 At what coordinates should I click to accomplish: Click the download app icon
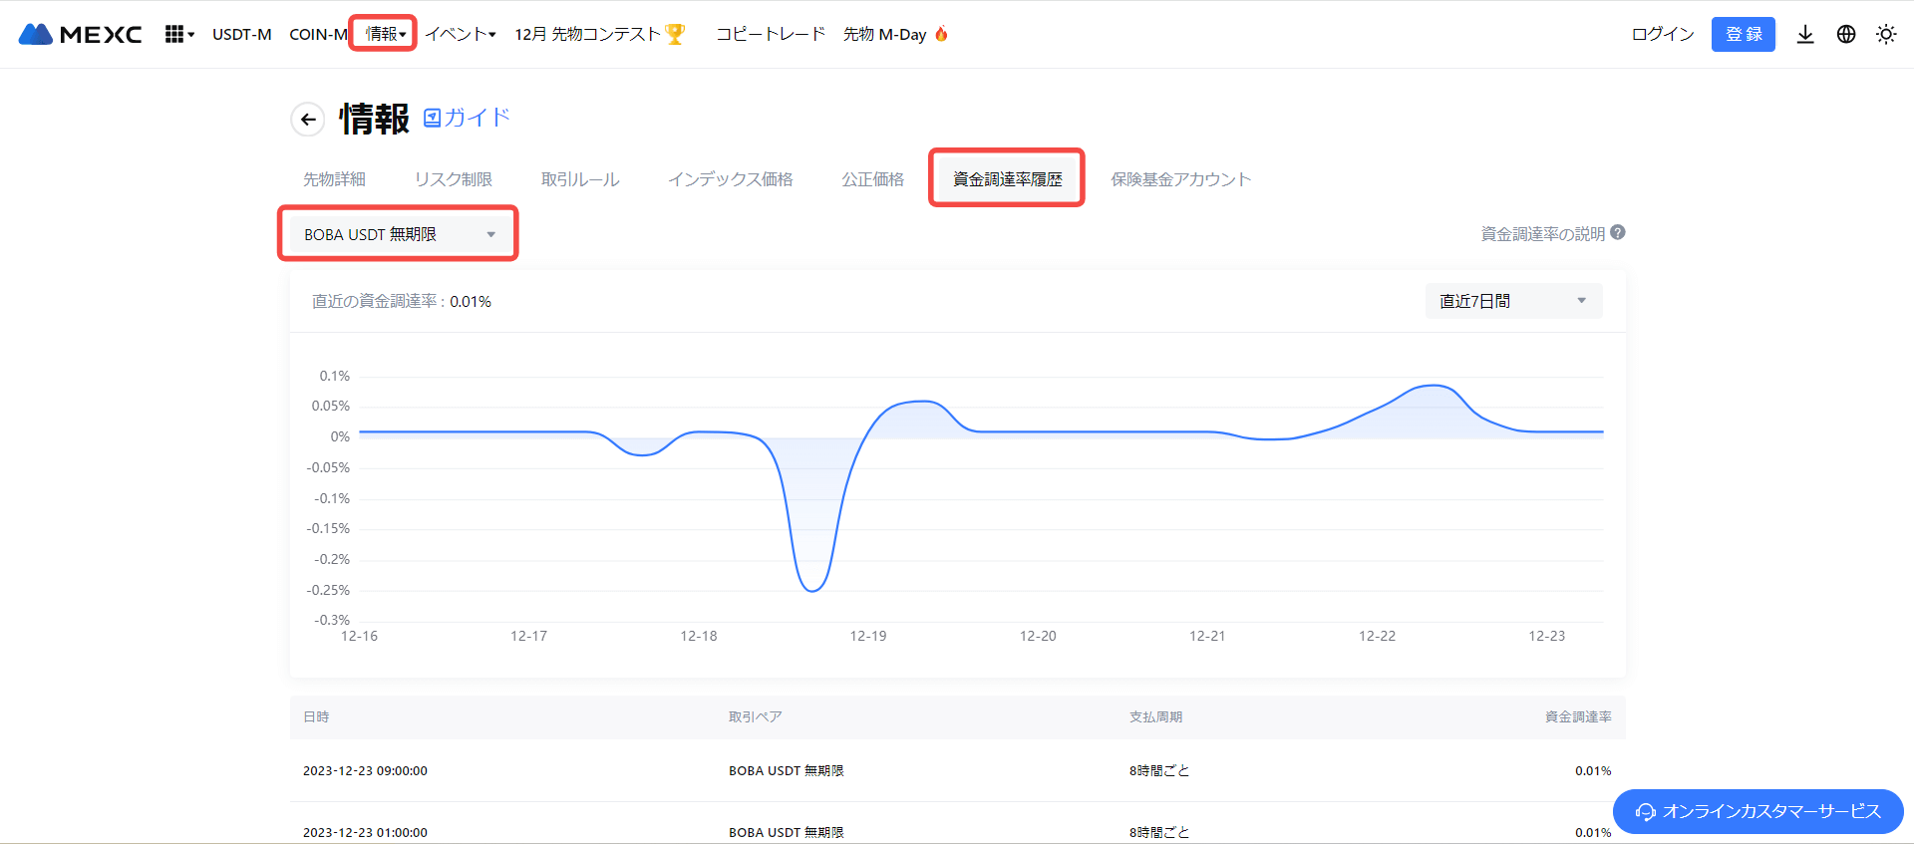tap(1804, 34)
